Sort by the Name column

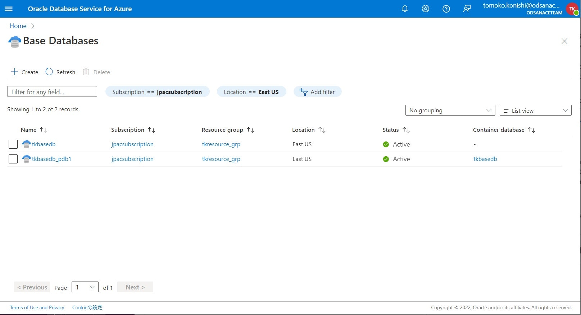point(34,130)
